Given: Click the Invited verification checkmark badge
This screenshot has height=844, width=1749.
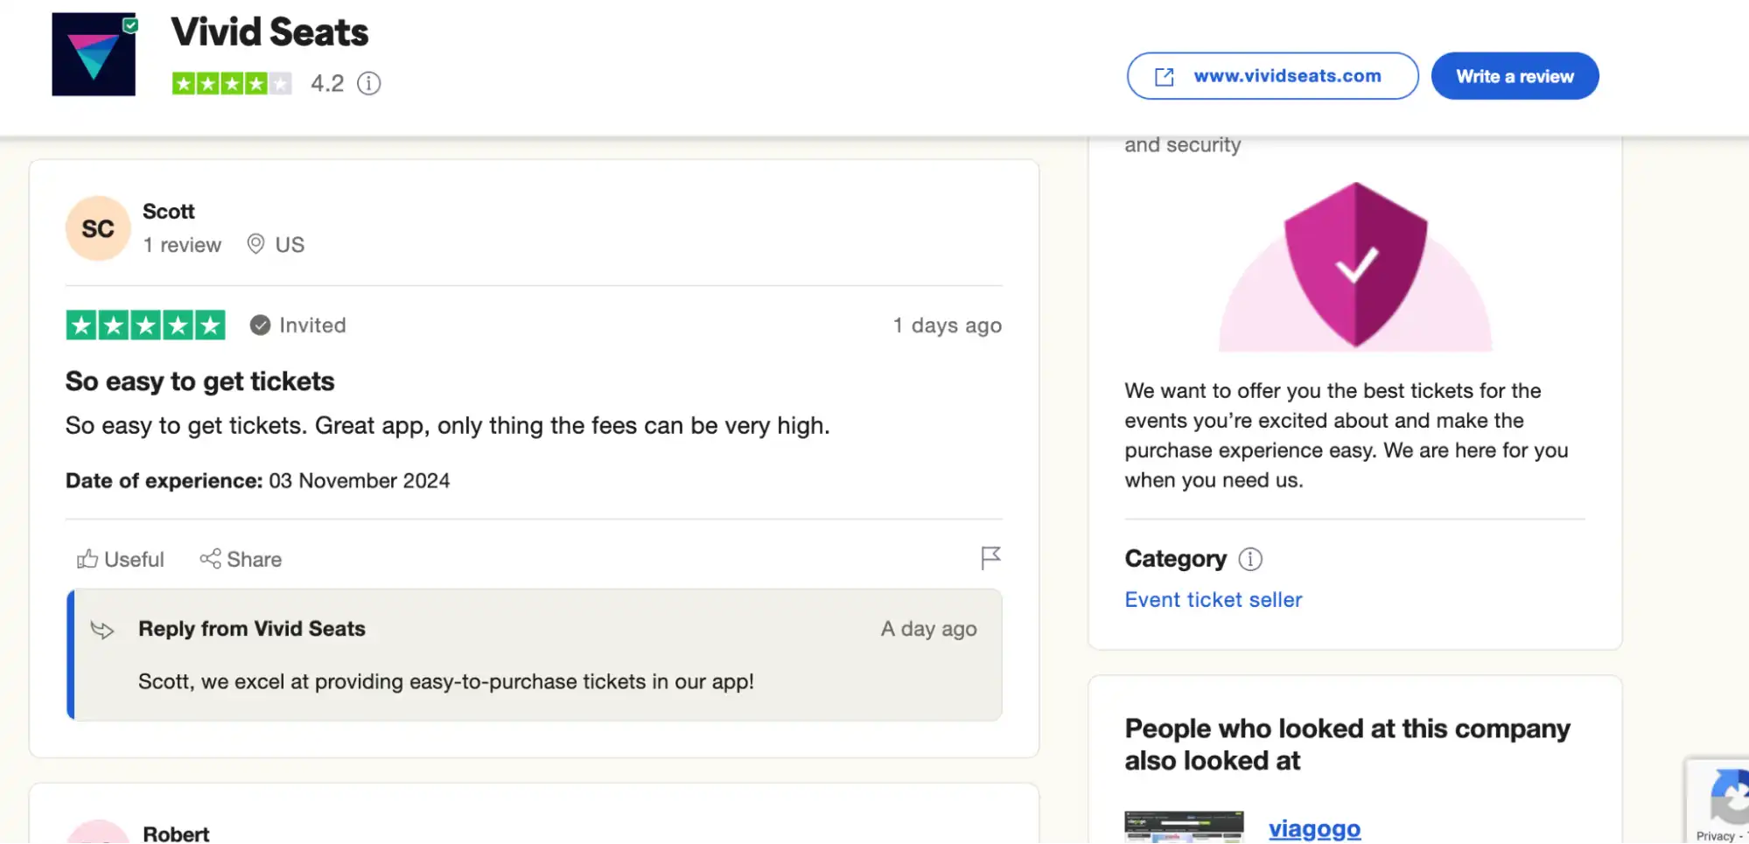Looking at the screenshot, I should (x=260, y=324).
